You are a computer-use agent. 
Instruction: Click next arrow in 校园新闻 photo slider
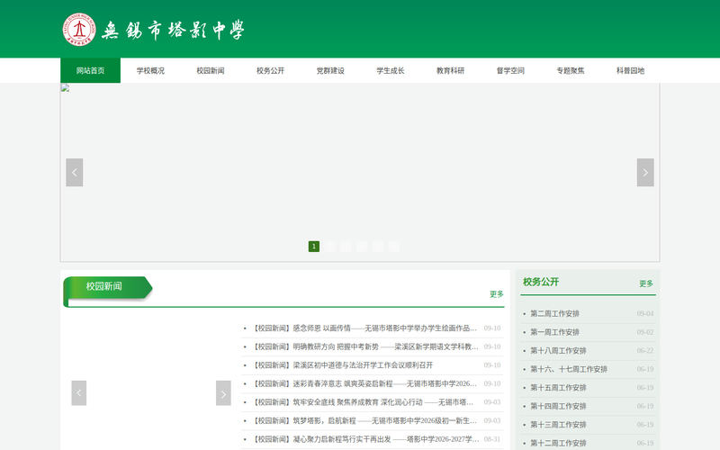223,393
